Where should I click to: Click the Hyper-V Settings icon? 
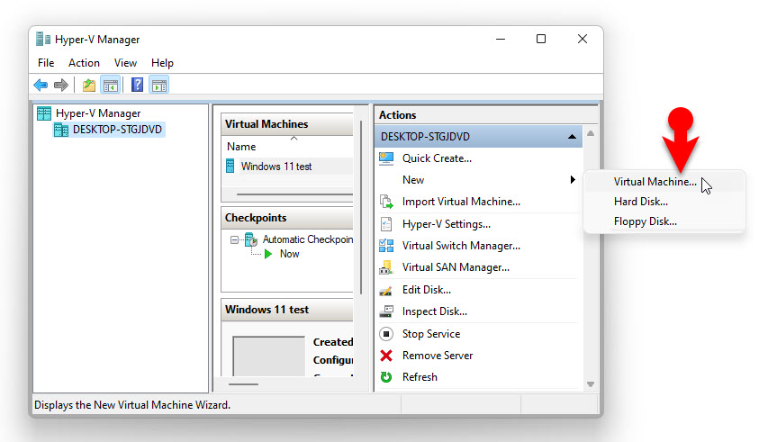pyautogui.click(x=386, y=224)
